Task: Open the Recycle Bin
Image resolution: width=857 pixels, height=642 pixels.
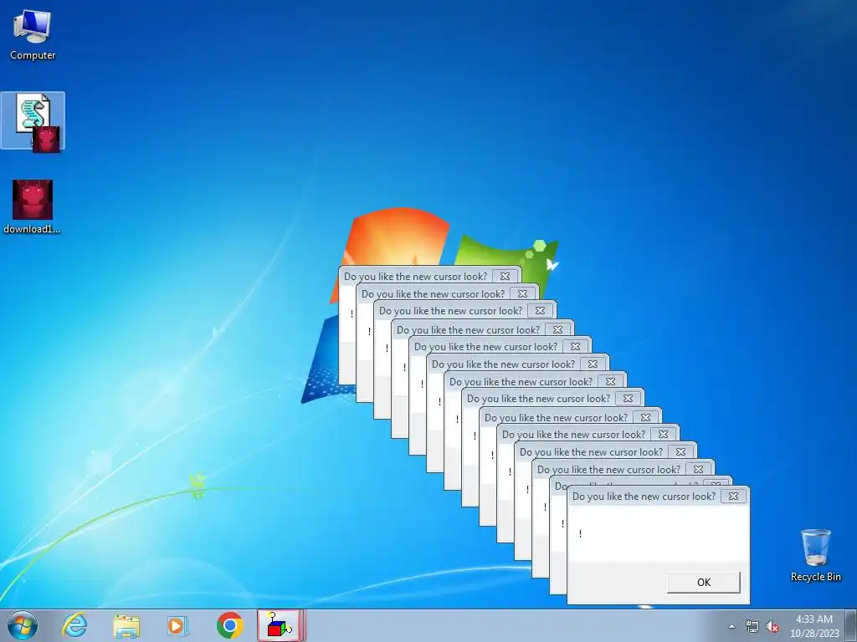Action: pos(815,555)
